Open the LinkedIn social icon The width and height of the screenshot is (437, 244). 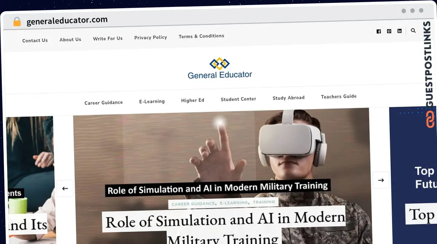pyautogui.click(x=399, y=31)
